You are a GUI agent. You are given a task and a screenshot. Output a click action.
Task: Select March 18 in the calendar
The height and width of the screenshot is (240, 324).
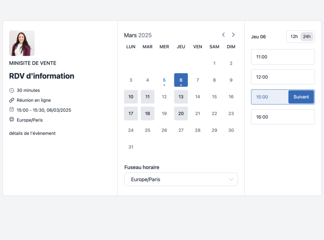point(147,113)
